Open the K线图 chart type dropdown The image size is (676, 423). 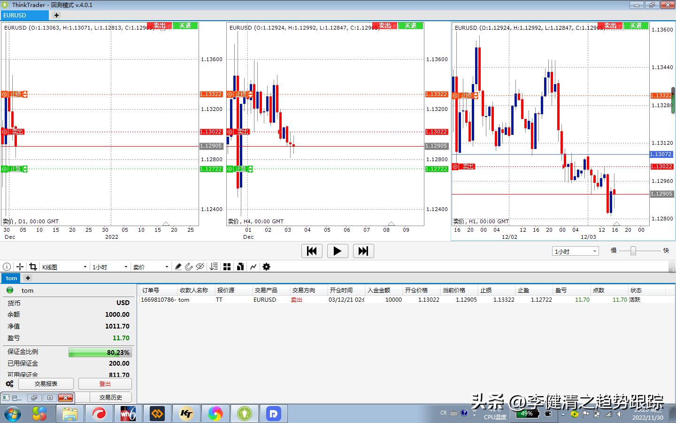[x=64, y=267]
